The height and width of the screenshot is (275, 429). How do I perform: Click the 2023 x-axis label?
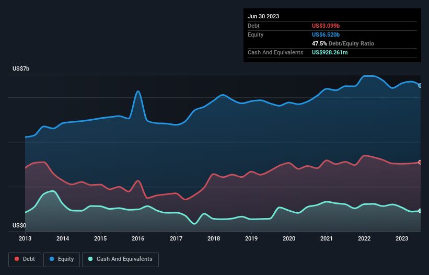(402, 238)
